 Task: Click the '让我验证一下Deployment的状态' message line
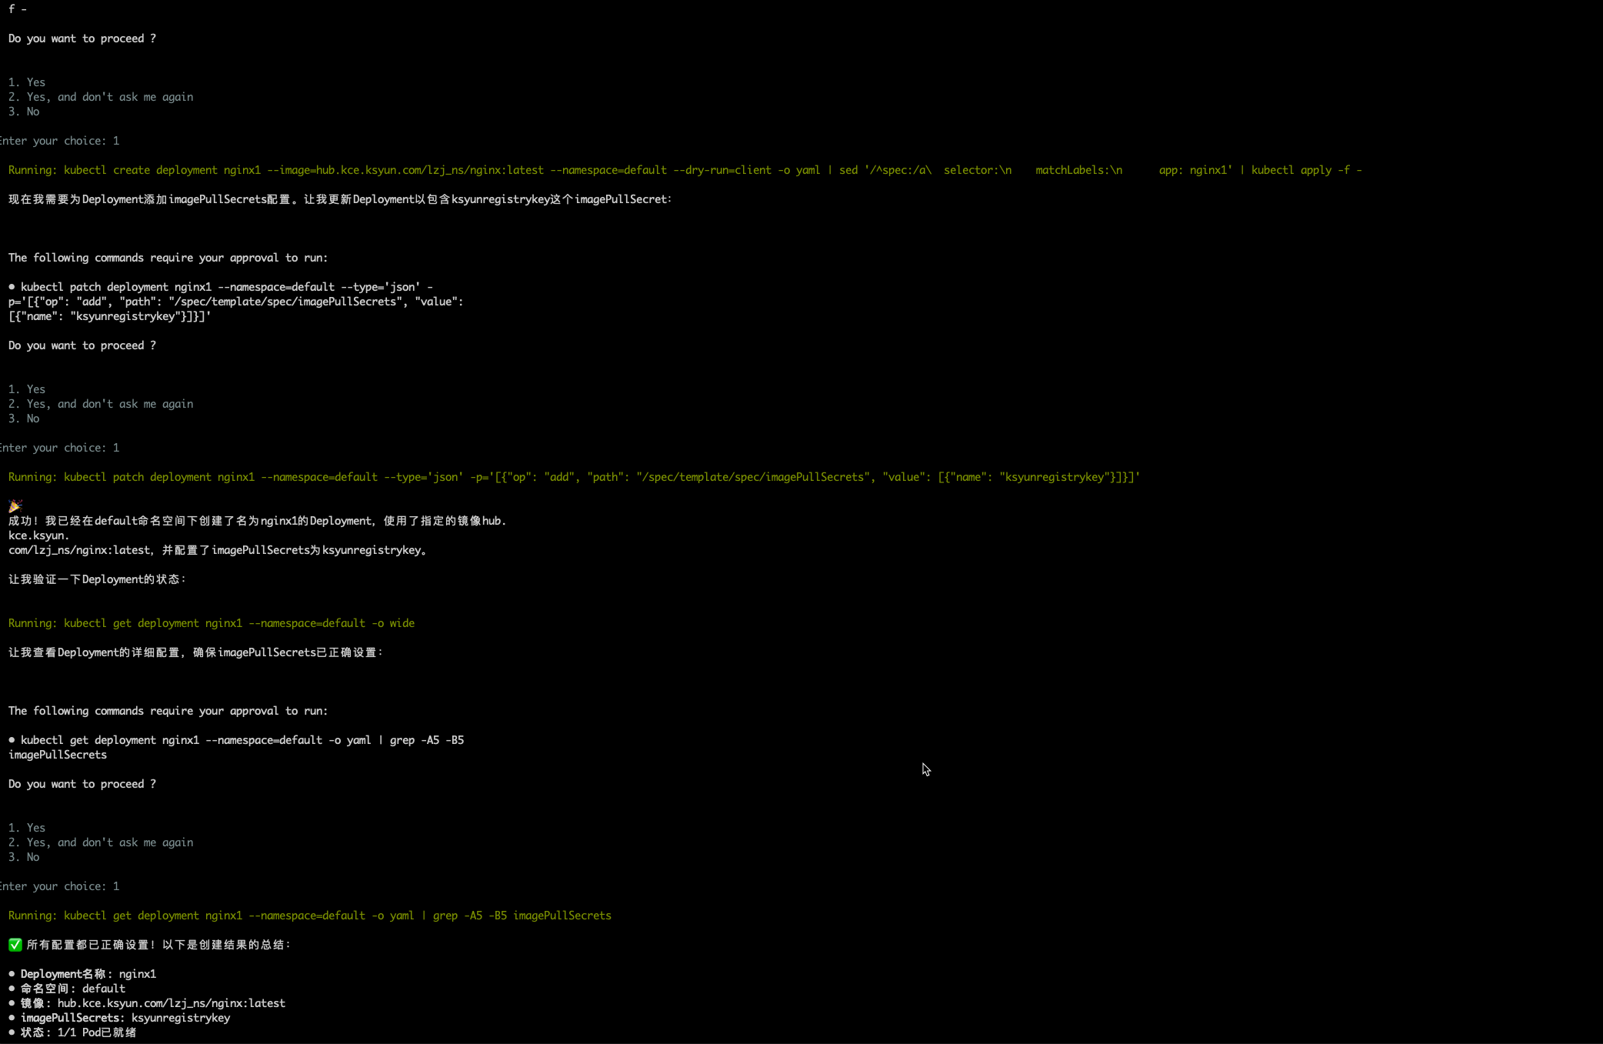pyautogui.click(x=97, y=579)
